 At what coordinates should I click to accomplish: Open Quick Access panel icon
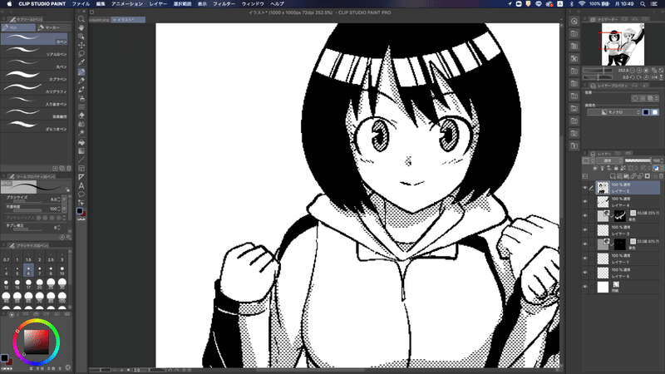tap(574, 21)
